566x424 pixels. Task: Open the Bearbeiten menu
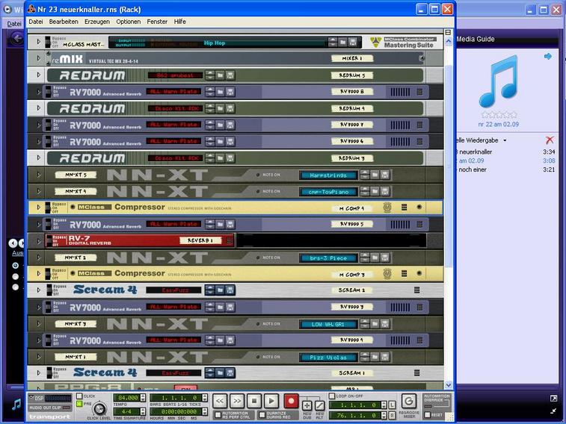pos(64,22)
